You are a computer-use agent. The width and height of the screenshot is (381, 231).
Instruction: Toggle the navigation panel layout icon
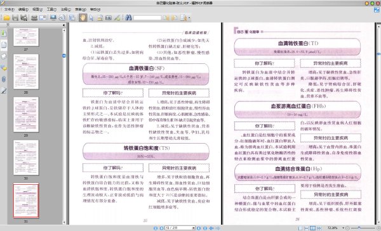click(72, 18)
